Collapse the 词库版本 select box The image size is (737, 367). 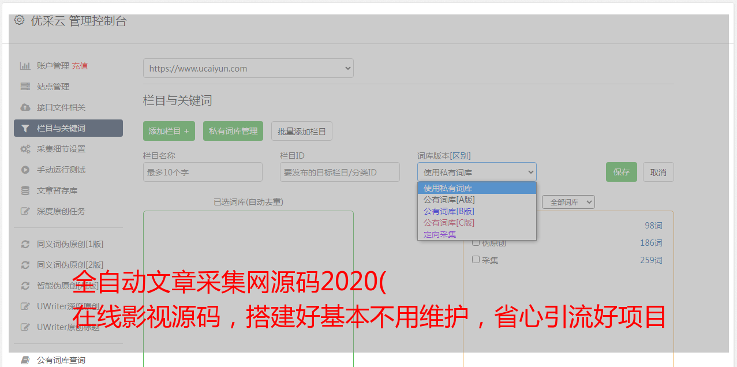(x=477, y=172)
